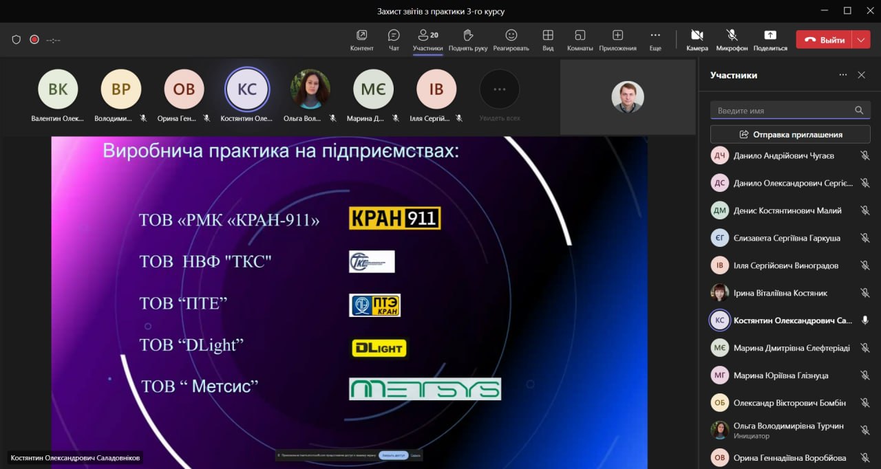The width and height of the screenshot is (881, 469).
Task: Open the Content sharing menu
Action: (x=361, y=40)
